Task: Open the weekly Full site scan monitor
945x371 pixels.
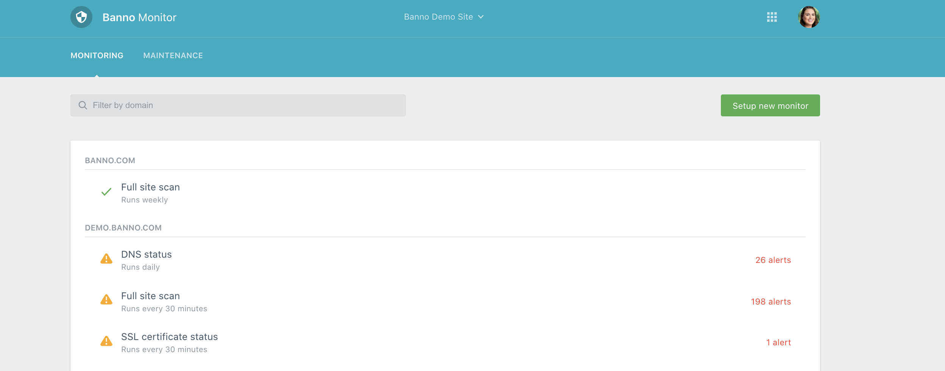Action: (x=150, y=187)
